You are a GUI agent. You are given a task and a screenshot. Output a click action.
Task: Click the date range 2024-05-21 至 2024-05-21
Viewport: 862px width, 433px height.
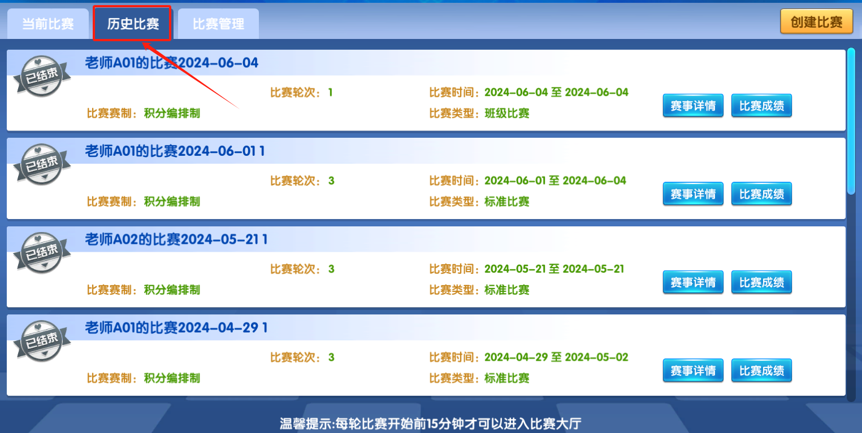click(554, 269)
